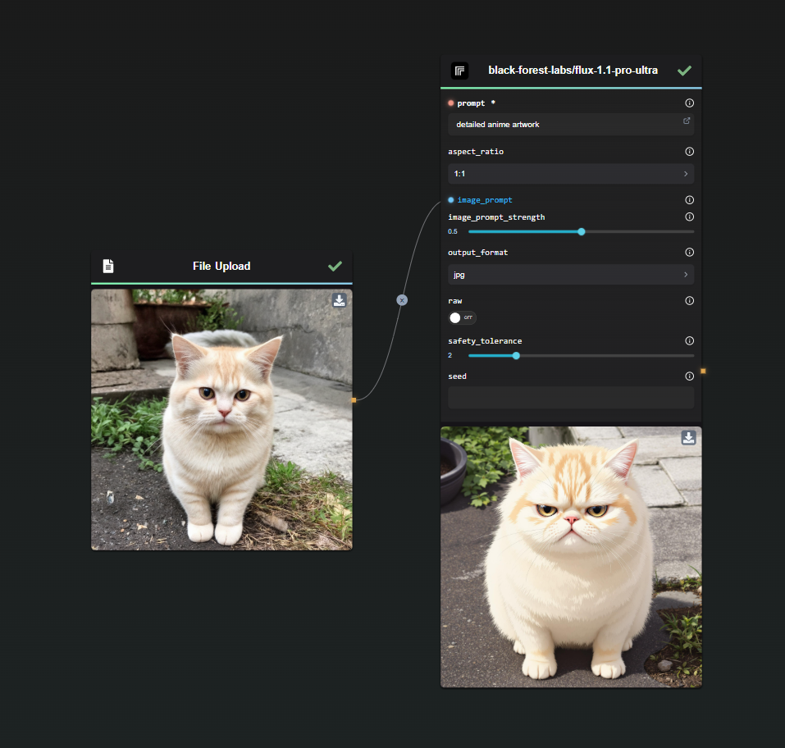Toggle the raw switch on
Screen dimensions: 785x748
462,317
